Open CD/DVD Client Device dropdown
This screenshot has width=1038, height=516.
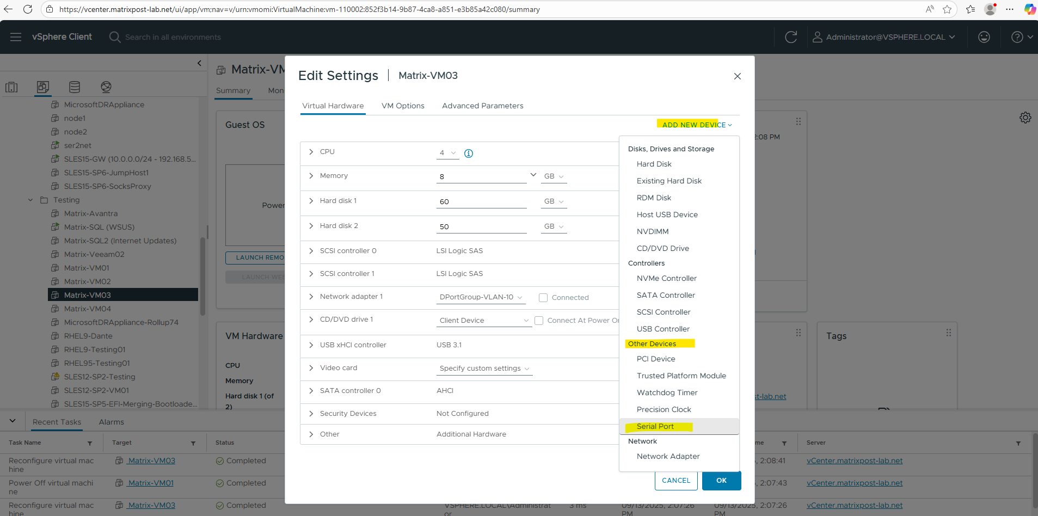484,321
